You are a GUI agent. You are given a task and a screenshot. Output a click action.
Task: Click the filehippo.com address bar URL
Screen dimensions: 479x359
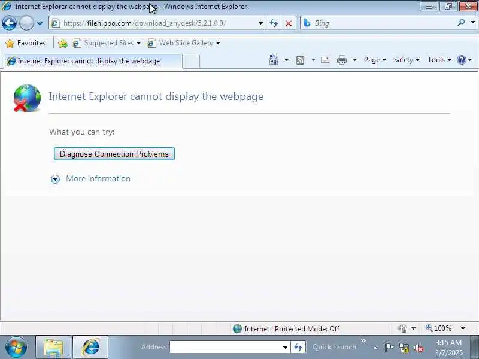coord(144,23)
